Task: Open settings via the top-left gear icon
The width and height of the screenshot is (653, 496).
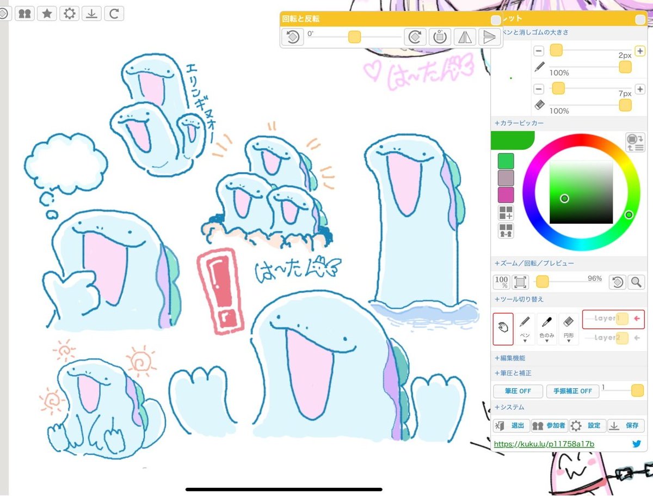Action: pos(69,13)
